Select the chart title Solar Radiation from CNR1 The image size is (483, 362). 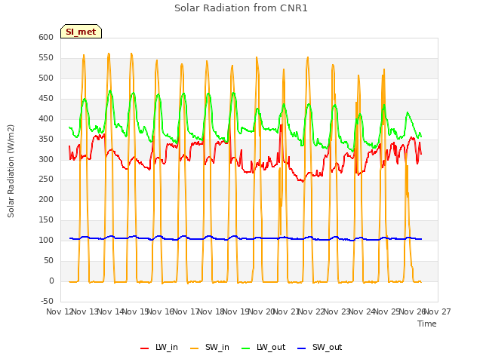pyautogui.click(x=241, y=8)
